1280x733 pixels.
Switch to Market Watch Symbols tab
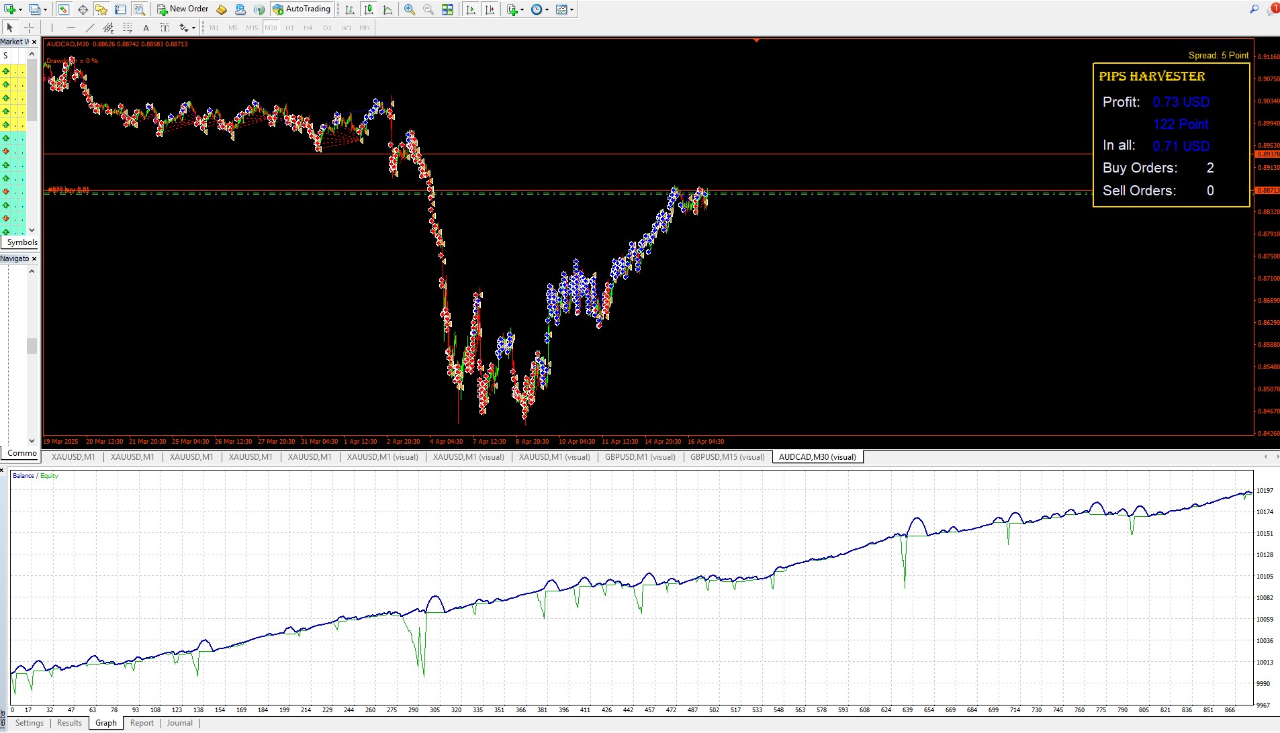click(22, 242)
